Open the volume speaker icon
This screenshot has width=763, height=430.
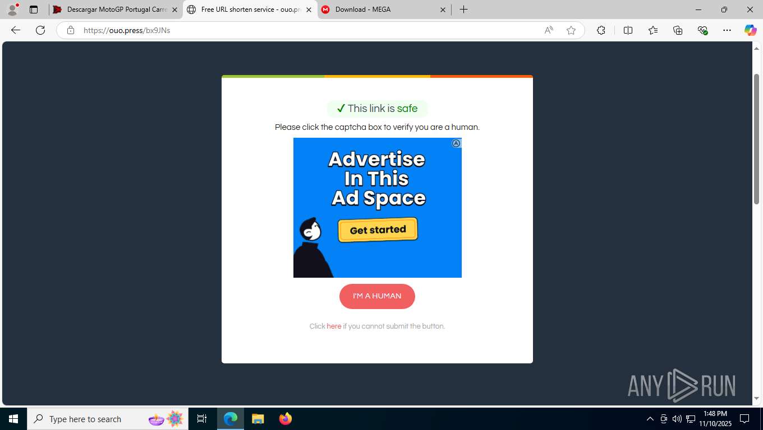point(677,419)
